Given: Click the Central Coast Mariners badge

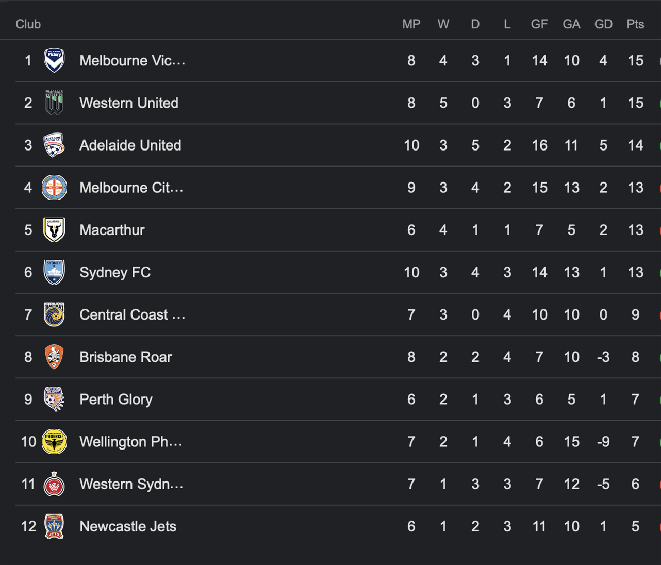Looking at the screenshot, I should coord(54,314).
